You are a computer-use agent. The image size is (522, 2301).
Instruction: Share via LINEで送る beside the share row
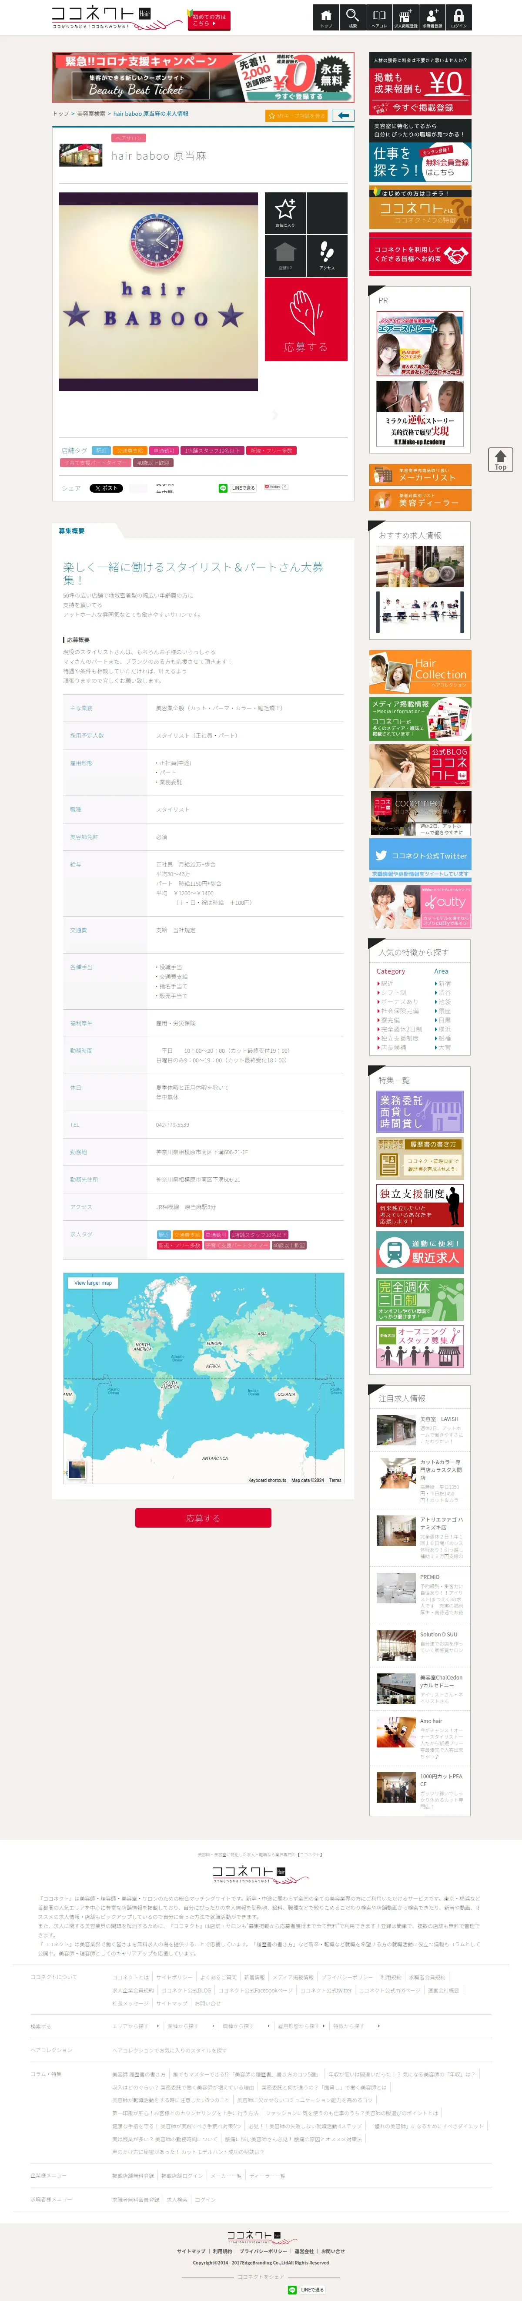point(238,489)
